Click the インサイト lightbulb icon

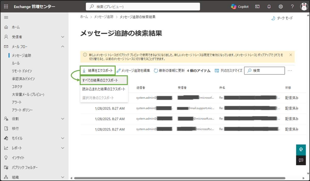[x=6, y=158]
